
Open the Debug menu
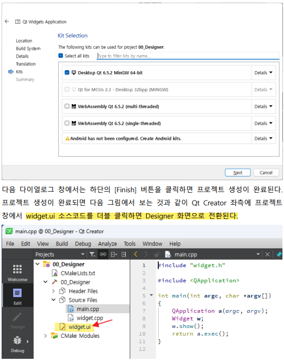83,244
